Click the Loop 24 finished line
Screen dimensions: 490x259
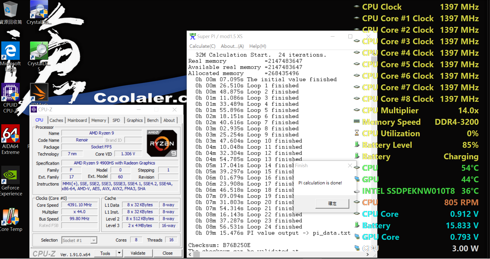249,227
